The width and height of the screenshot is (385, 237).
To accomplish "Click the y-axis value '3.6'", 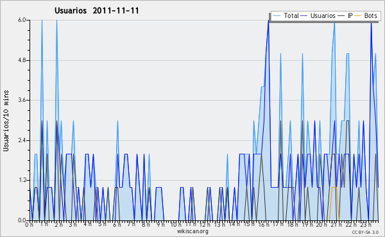I will click(22, 100).
